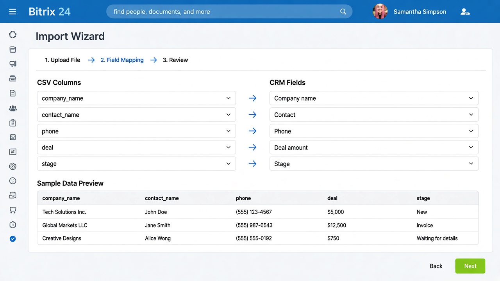
Task: Open the hamburger main menu
Action: pos(12,12)
